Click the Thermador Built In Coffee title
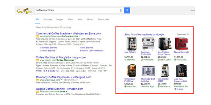This screenshot has width=211, height=105. click(148, 80)
